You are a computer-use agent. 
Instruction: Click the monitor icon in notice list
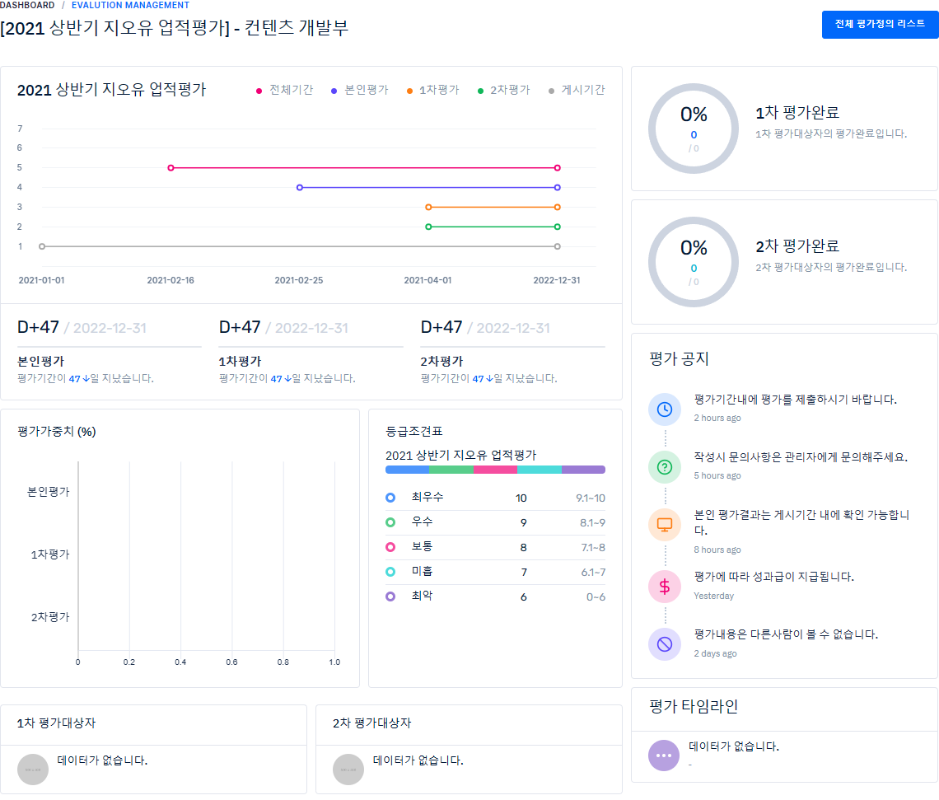pos(665,525)
